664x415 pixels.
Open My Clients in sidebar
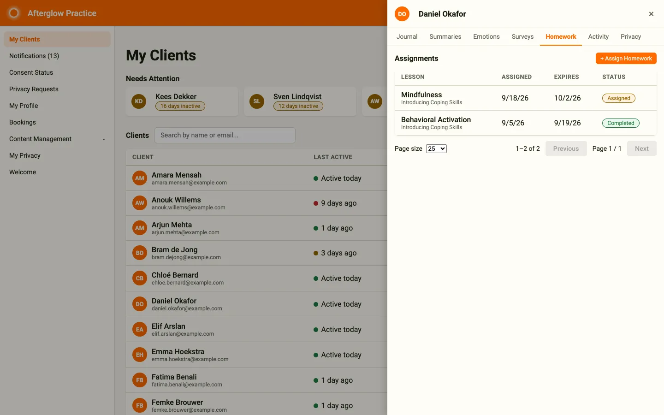pos(57,39)
